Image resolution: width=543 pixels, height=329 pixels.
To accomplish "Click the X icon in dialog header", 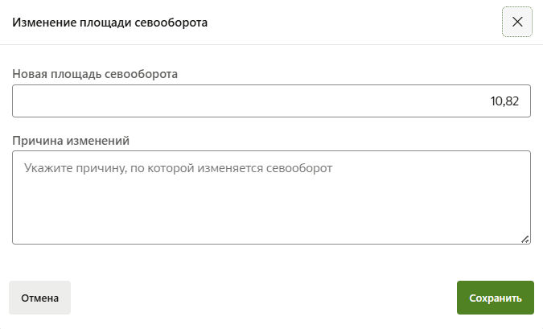I will pos(516,22).
